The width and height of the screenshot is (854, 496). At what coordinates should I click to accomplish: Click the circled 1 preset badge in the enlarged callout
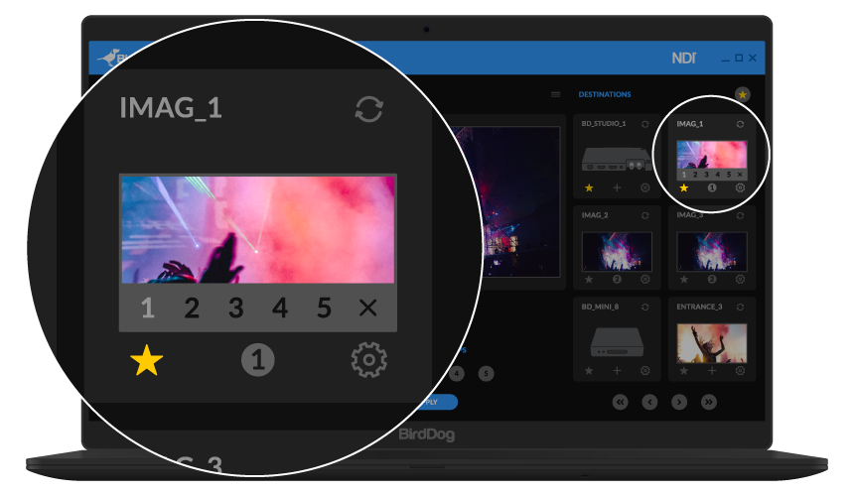[257, 360]
